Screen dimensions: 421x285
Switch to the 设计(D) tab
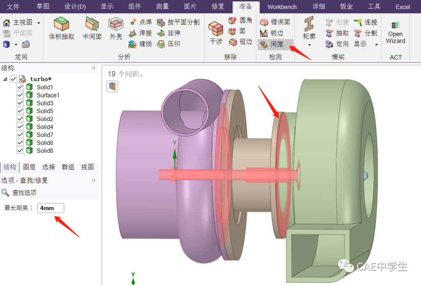[75, 7]
